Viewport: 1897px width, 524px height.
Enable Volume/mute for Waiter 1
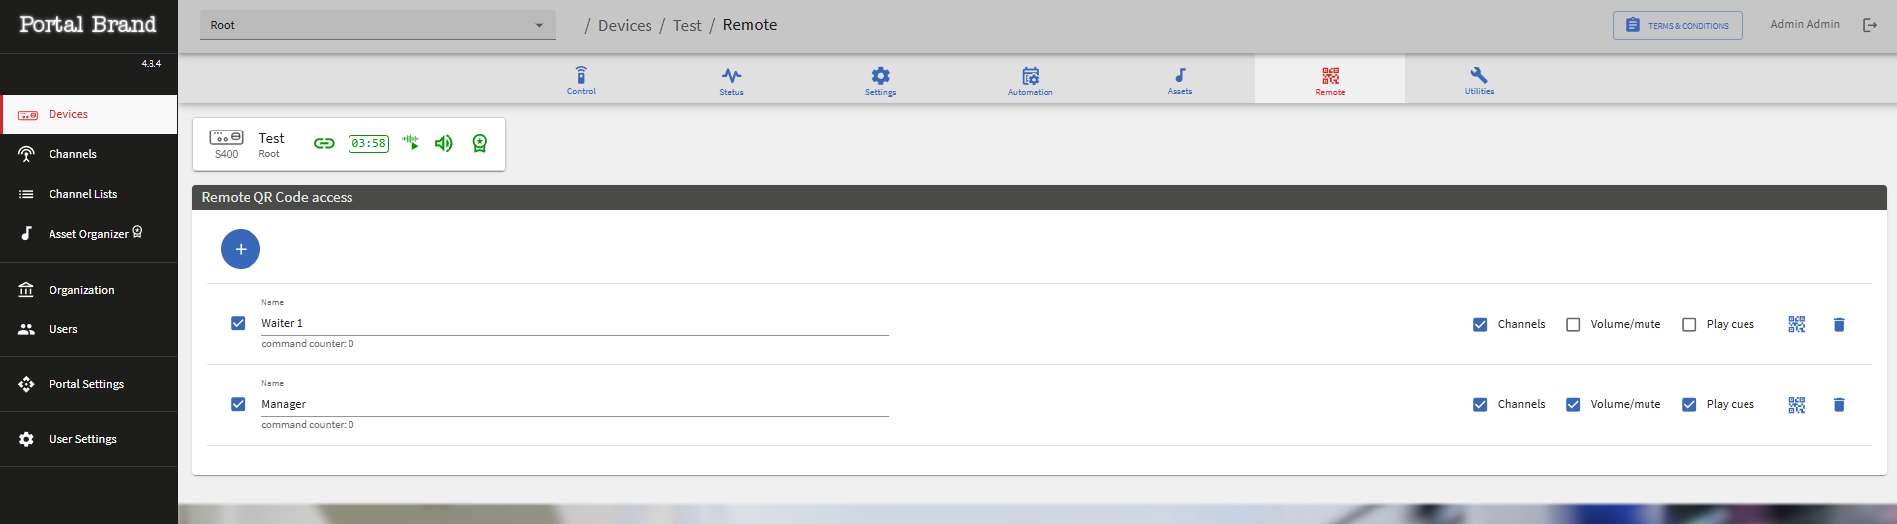1573,324
